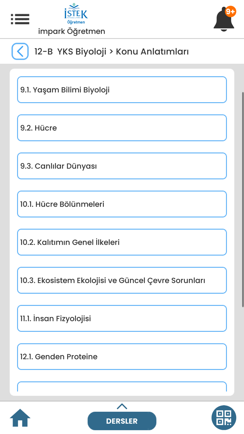Select topic 9.1. Yaşam Bilimi Biyoloji
244x434 pixels.
pos(122,90)
